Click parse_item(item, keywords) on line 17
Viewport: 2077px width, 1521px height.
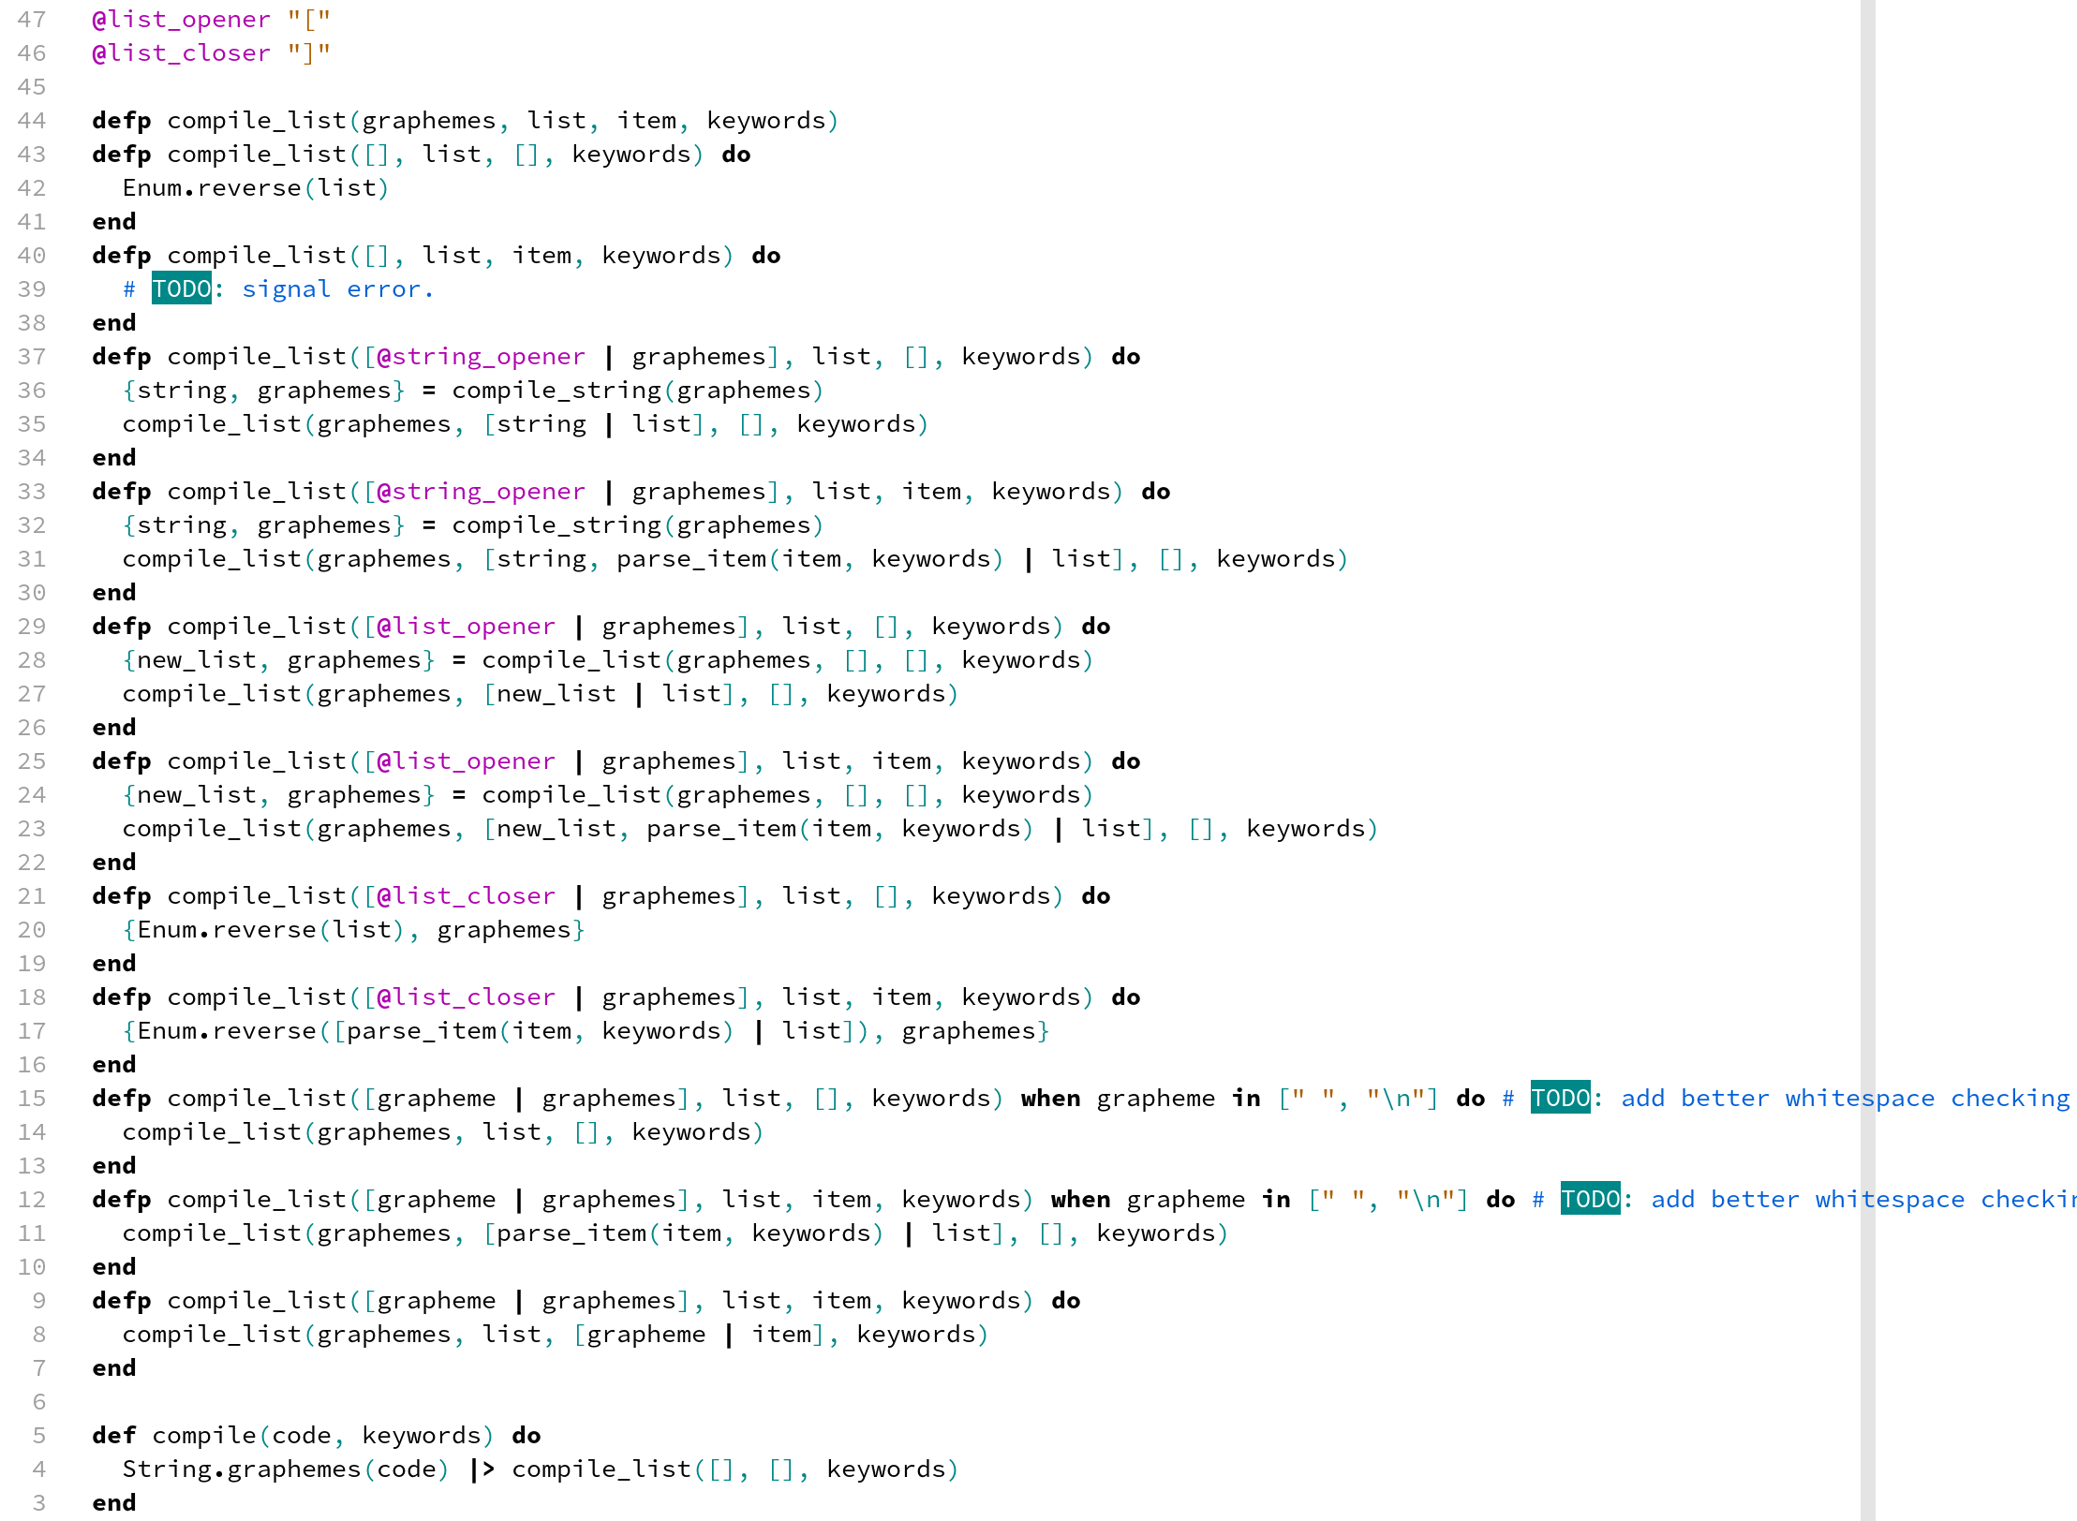tap(540, 1031)
